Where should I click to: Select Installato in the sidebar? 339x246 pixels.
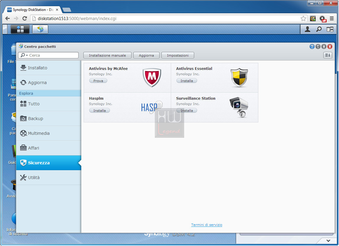click(49, 68)
